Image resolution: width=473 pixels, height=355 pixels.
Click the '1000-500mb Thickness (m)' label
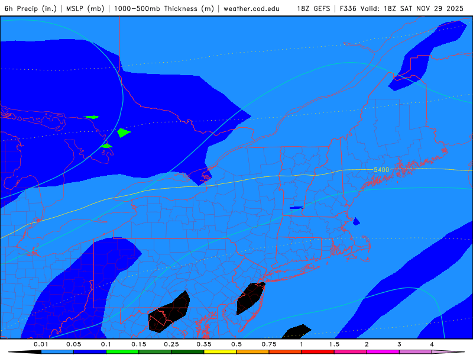tap(164, 9)
